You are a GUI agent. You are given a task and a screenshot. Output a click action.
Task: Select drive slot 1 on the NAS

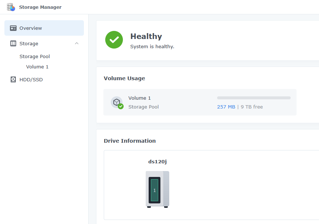(x=155, y=190)
